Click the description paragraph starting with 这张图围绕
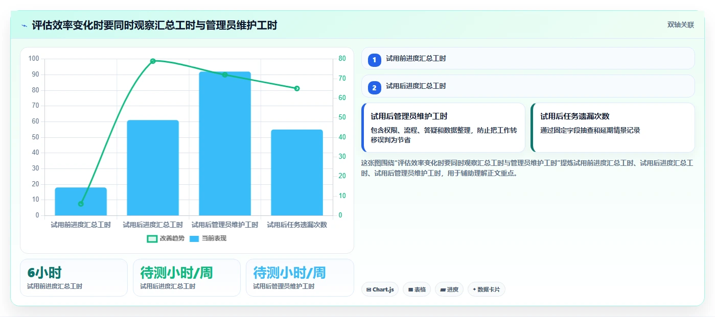 (527, 168)
